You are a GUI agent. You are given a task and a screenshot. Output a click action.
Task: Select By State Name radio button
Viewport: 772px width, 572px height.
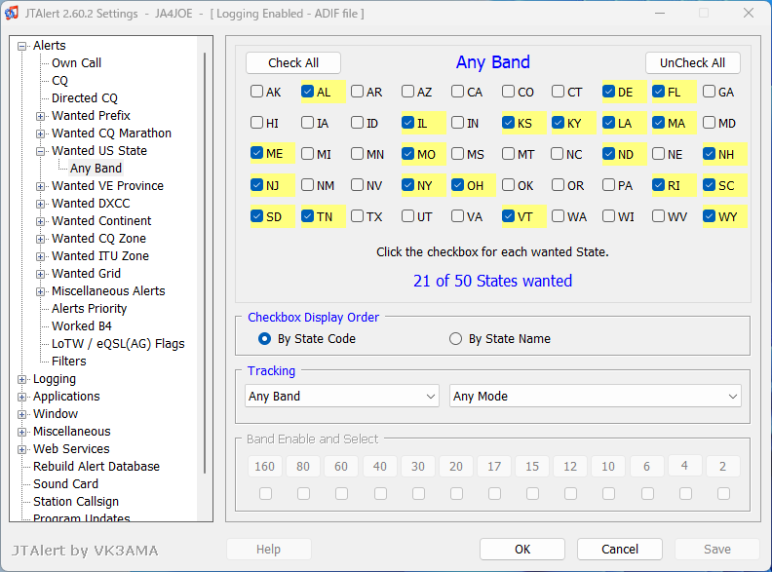point(455,339)
